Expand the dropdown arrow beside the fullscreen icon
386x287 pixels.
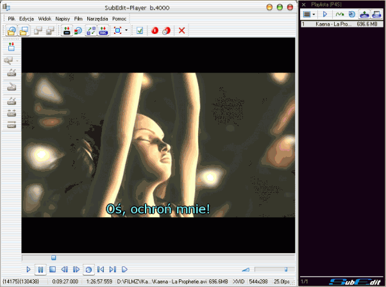[126, 30]
